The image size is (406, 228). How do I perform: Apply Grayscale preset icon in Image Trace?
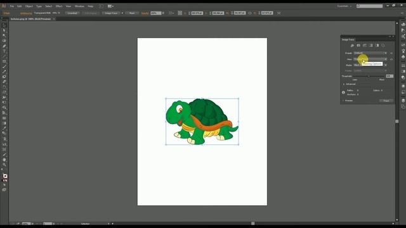370,46
